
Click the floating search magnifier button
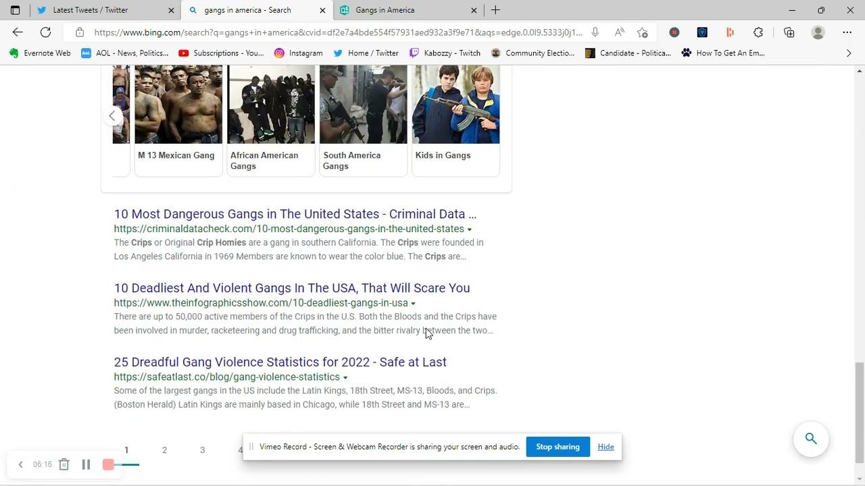811,439
